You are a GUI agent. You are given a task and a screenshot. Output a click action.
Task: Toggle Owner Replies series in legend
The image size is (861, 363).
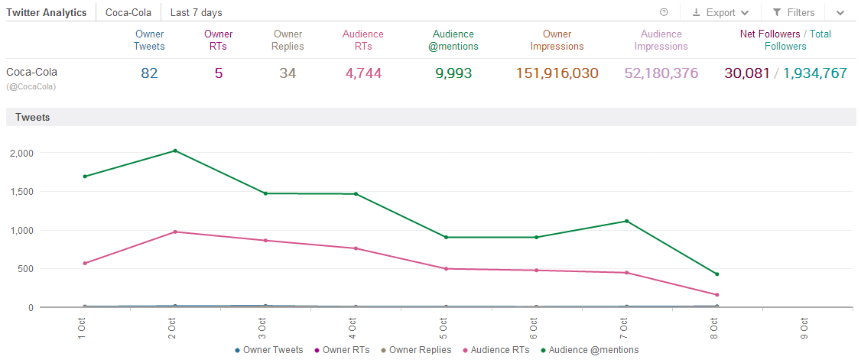tap(415, 350)
